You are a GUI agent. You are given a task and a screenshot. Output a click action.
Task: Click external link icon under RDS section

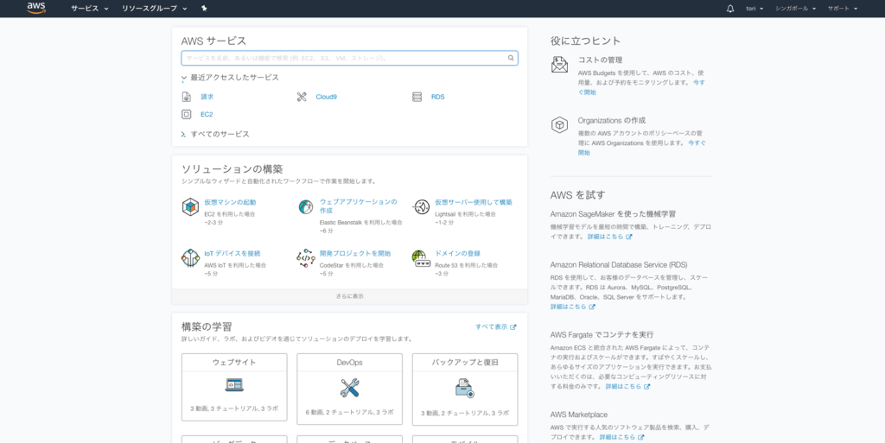click(x=592, y=307)
